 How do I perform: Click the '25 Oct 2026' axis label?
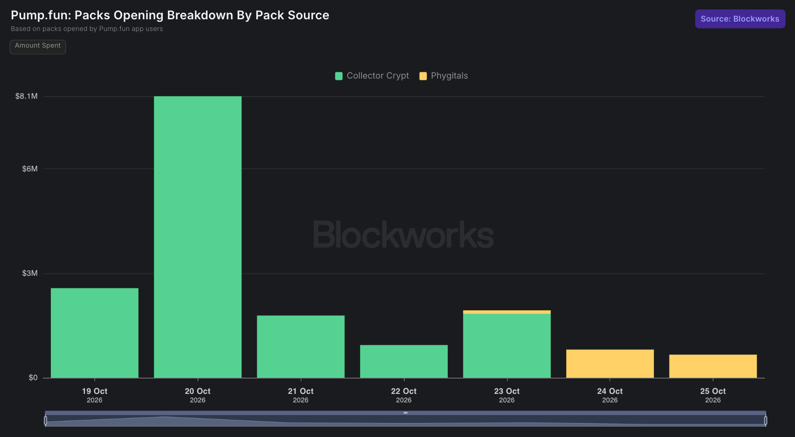coord(713,395)
